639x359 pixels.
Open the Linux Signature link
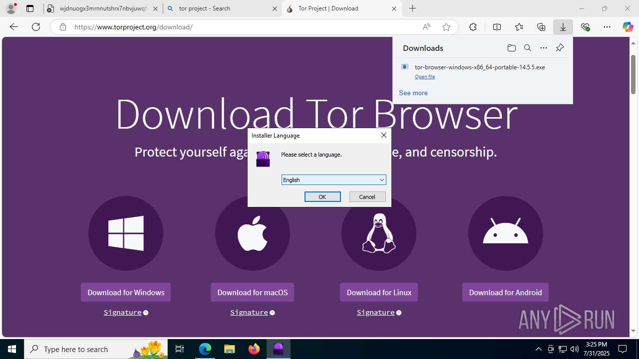pyautogui.click(x=376, y=312)
